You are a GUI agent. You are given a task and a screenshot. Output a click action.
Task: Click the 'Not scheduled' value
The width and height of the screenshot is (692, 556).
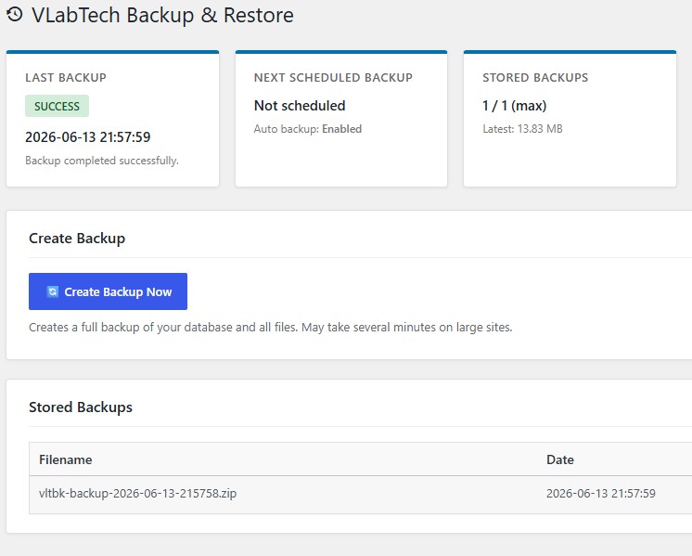(300, 106)
